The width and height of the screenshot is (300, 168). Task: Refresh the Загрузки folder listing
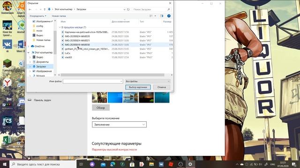click(128, 9)
